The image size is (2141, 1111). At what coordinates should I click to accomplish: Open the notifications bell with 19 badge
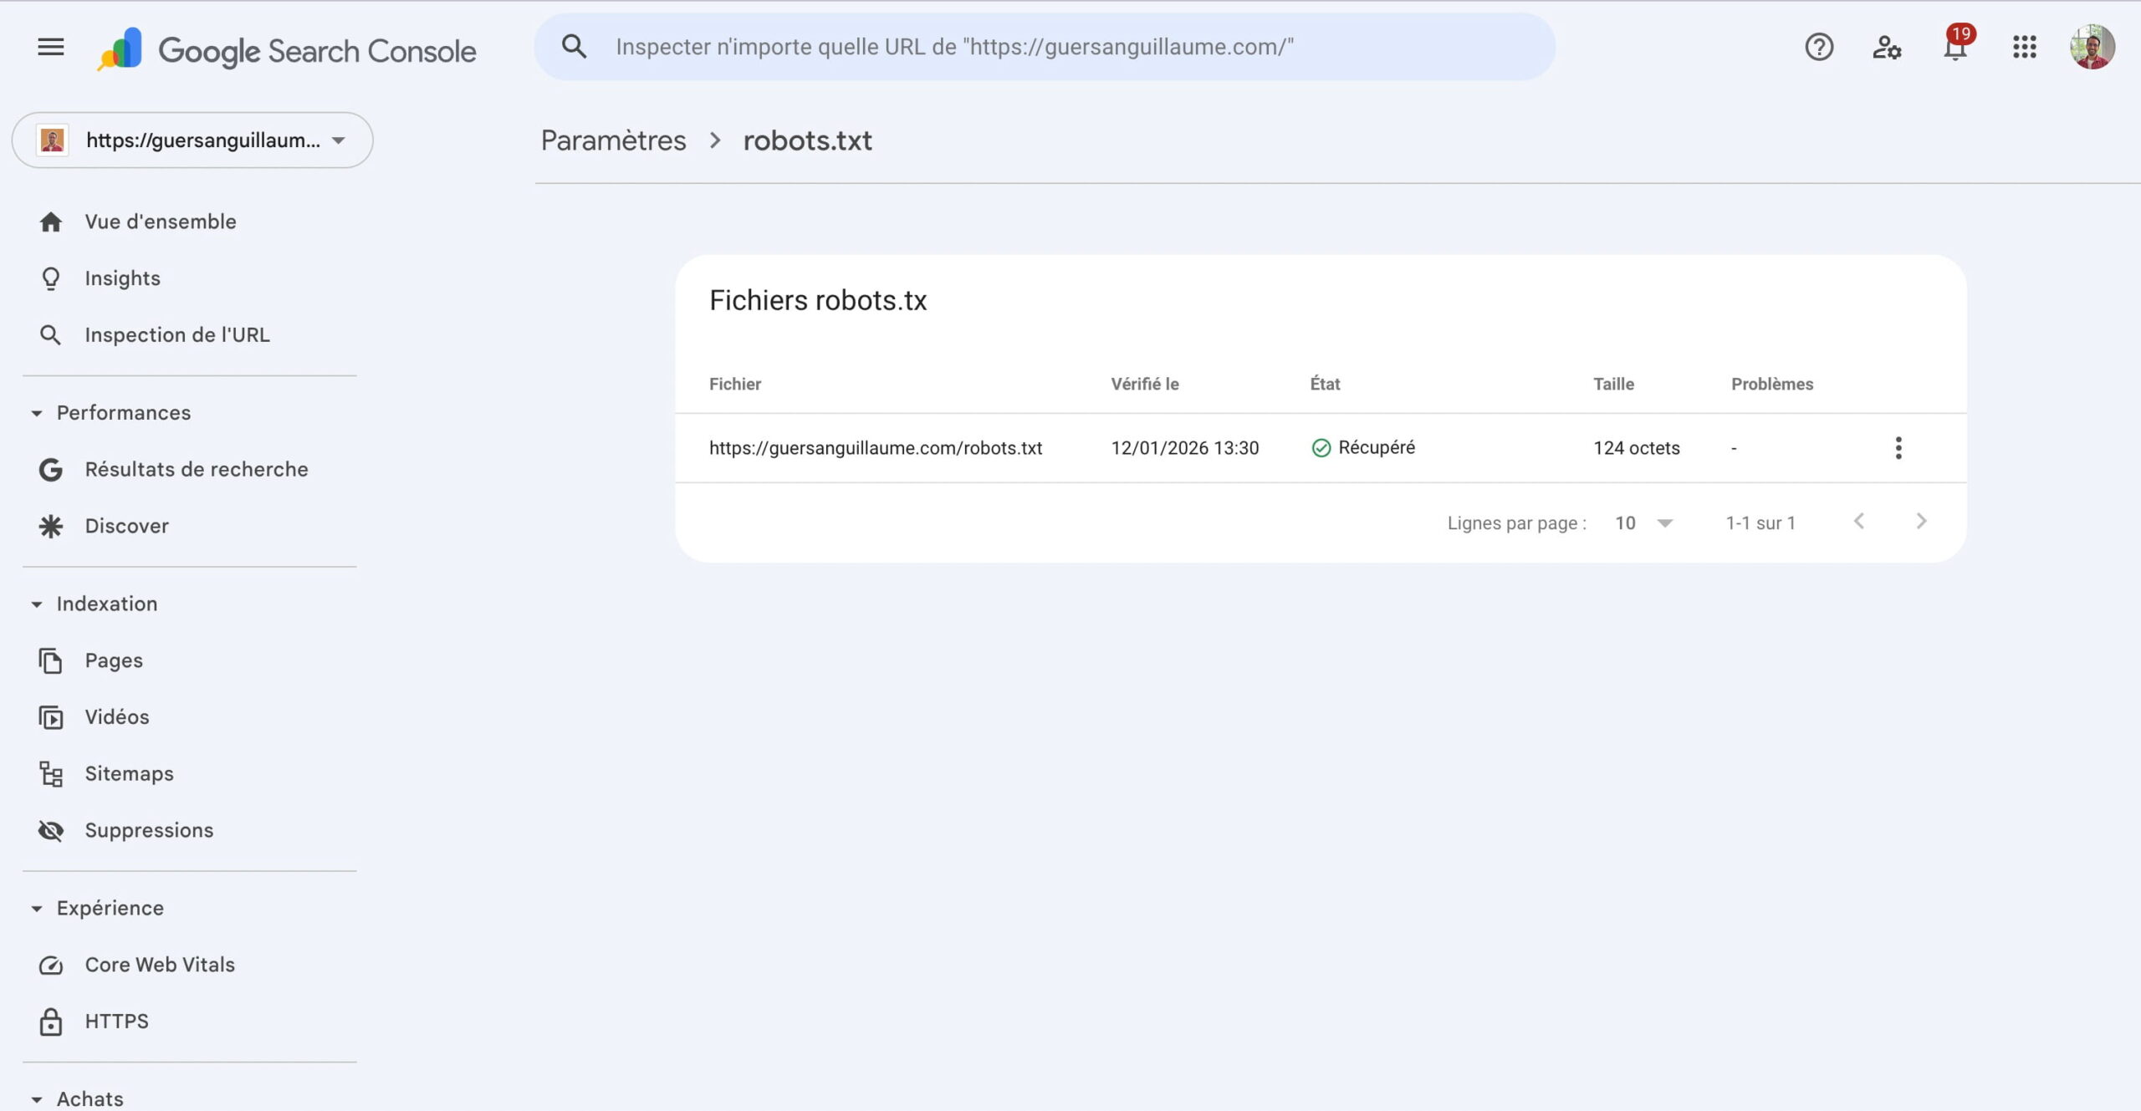[x=1954, y=47]
